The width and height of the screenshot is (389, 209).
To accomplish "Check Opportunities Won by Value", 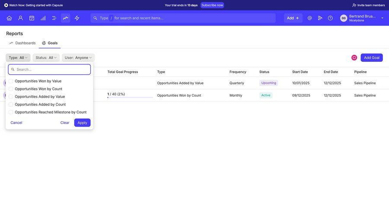I will click(x=11, y=81).
